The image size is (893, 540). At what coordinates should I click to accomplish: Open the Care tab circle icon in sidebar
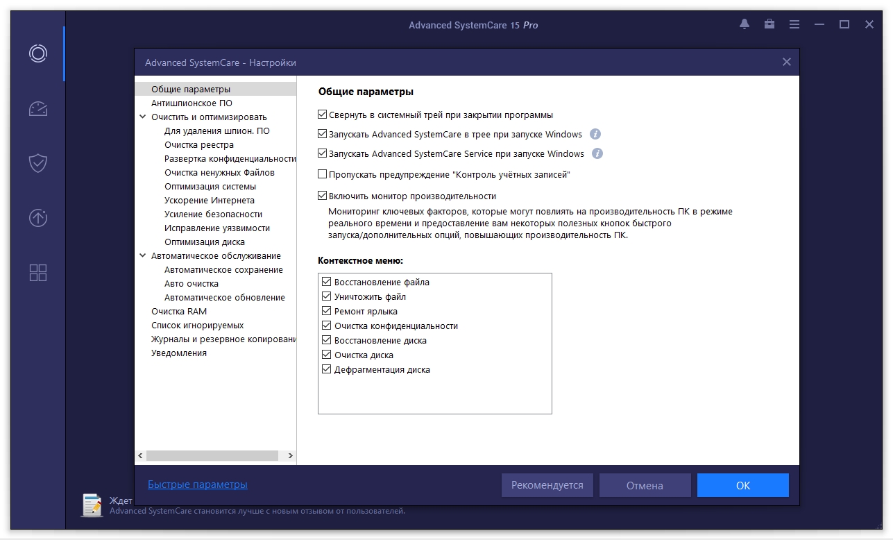click(x=38, y=53)
